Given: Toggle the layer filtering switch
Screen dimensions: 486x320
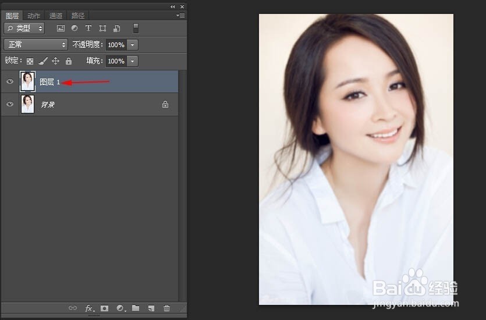Looking at the screenshot, I should [x=136, y=28].
